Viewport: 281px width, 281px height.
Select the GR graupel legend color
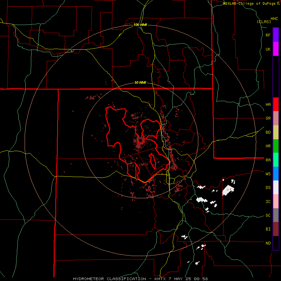(276, 118)
